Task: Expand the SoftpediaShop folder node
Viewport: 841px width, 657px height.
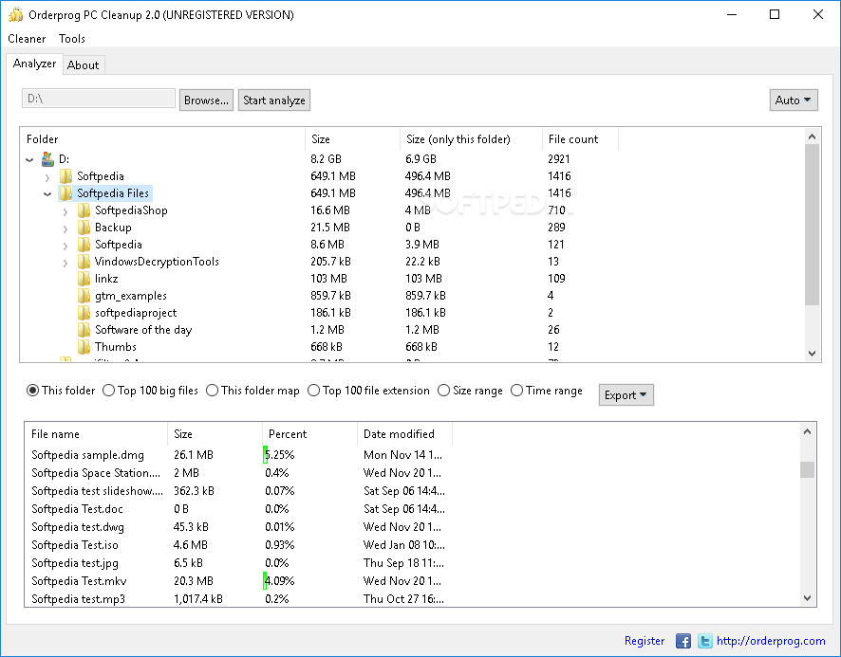Action: pos(65,211)
